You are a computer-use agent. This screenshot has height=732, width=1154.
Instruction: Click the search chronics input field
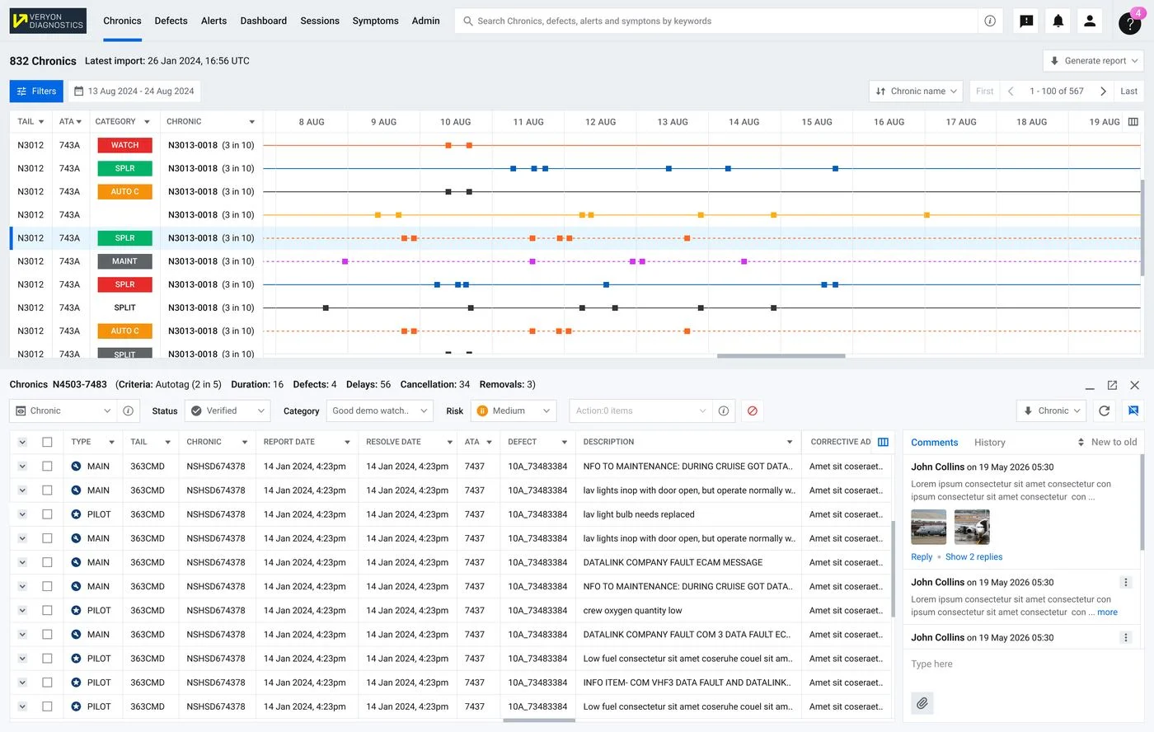(717, 21)
